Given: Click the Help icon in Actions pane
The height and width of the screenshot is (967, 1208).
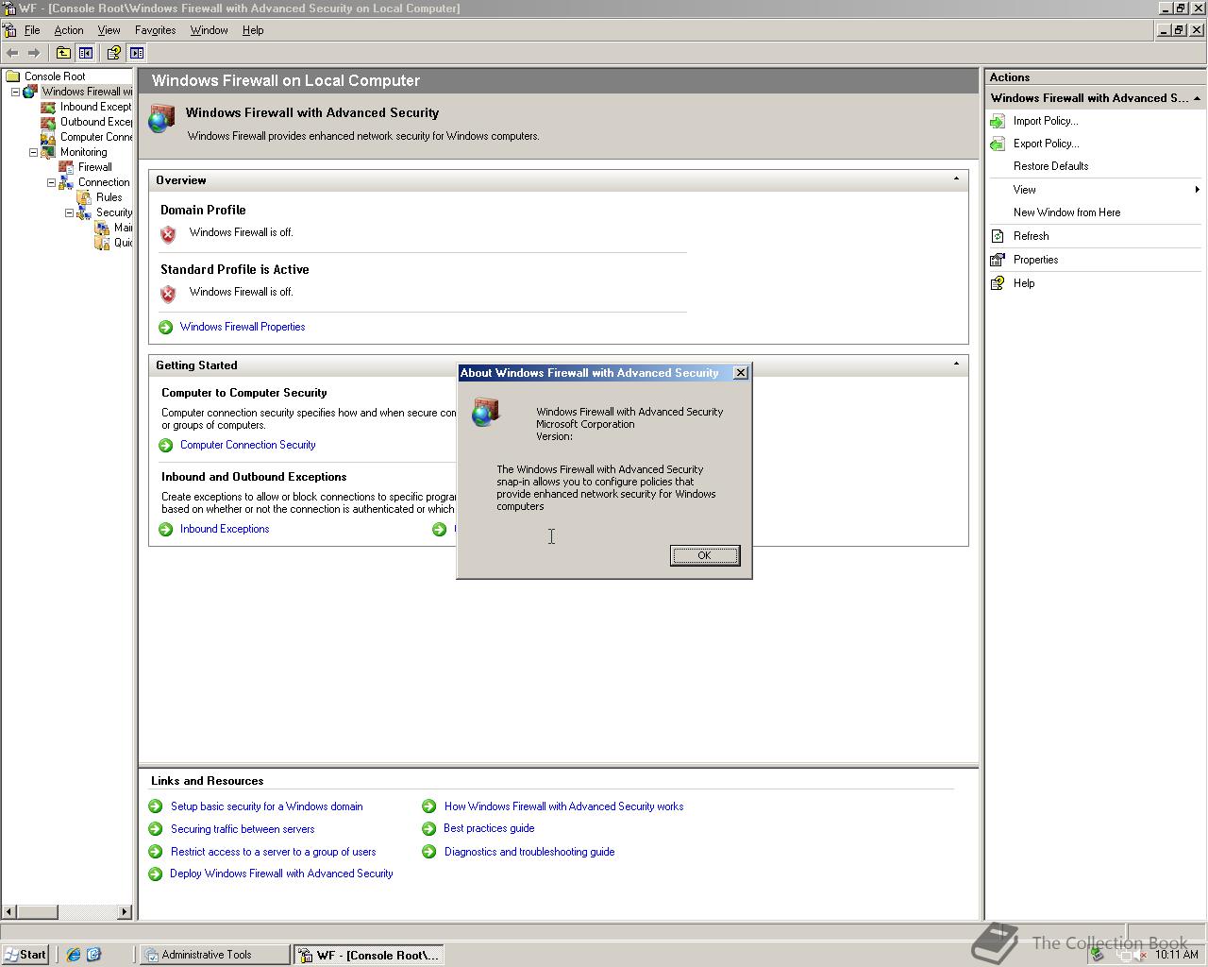Looking at the screenshot, I should pyautogui.click(x=998, y=283).
